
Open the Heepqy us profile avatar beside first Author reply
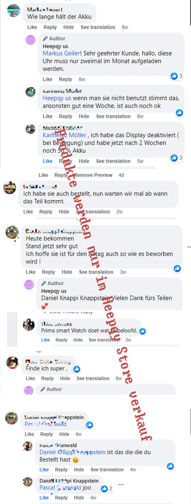pyautogui.click(x=30, y=40)
